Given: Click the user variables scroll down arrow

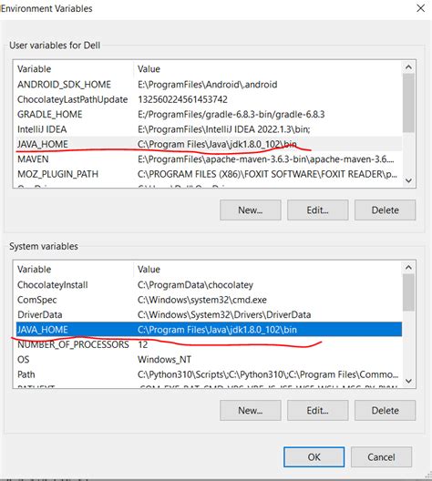Looking at the screenshot, I should click(408, 180).
